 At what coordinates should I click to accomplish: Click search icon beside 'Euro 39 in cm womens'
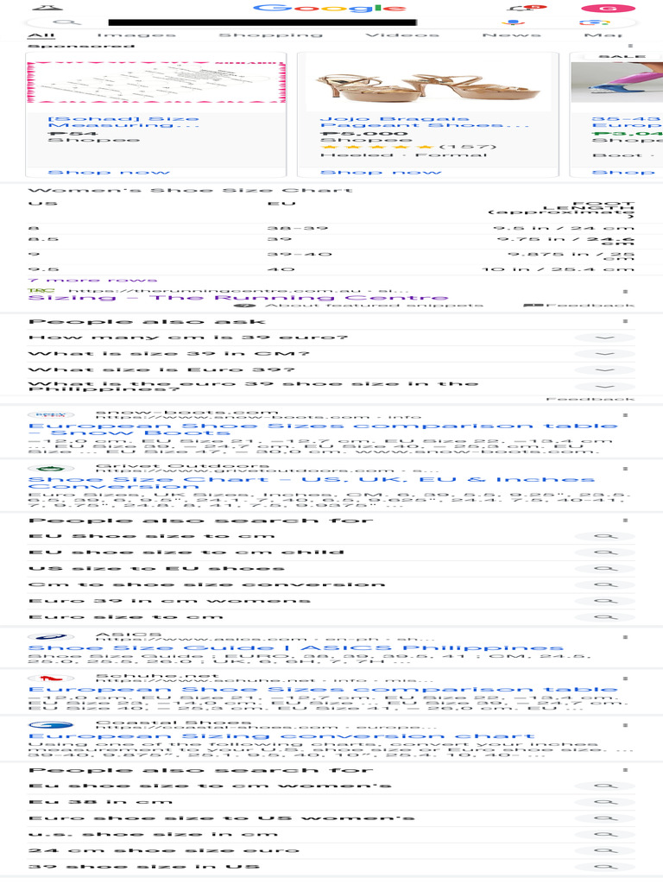pyautogui.click(x=605, y=601)
